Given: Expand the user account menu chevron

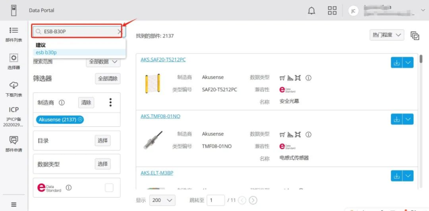Looking at the screenshot, I should [423, 10].
